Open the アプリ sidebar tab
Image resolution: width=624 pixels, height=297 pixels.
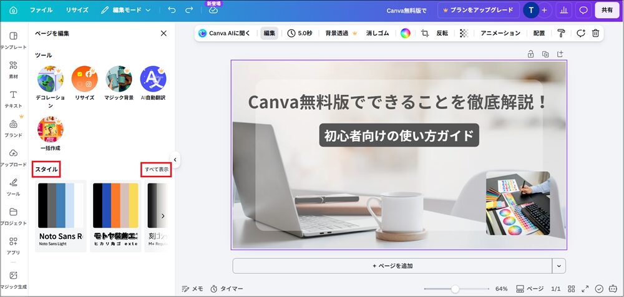14,246
